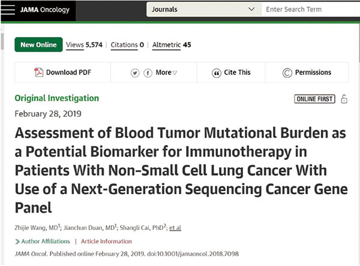Click the quotation mark cite icon

(x=216, y=73)
